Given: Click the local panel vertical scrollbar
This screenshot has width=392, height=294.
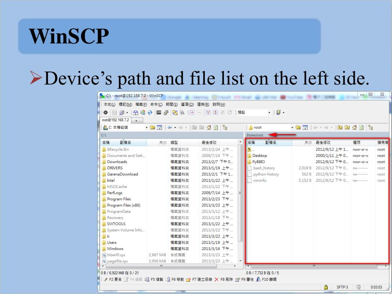Looking at the screenshot, I should point(240,201).
